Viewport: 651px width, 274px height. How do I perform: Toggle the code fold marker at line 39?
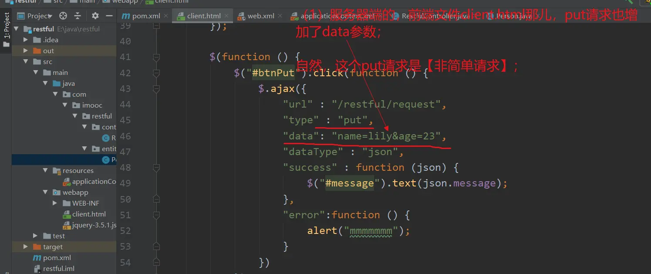[x=156, y=25]
